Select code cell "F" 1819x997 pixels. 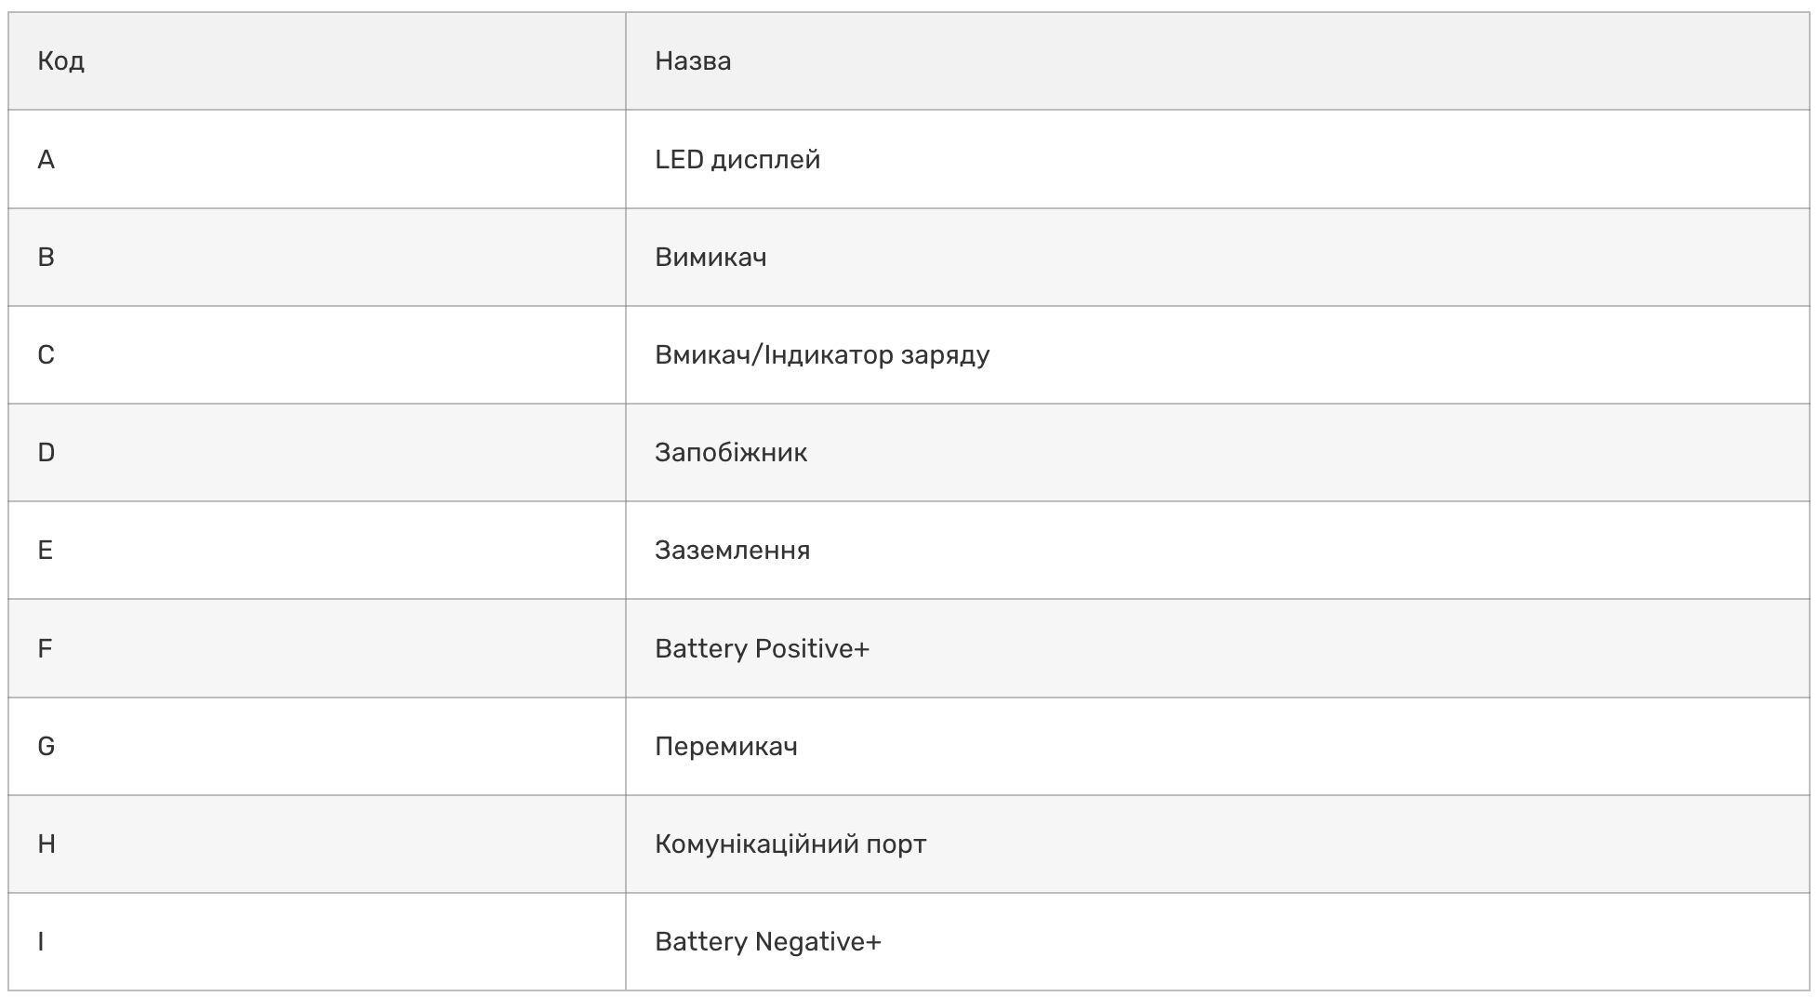46,649
